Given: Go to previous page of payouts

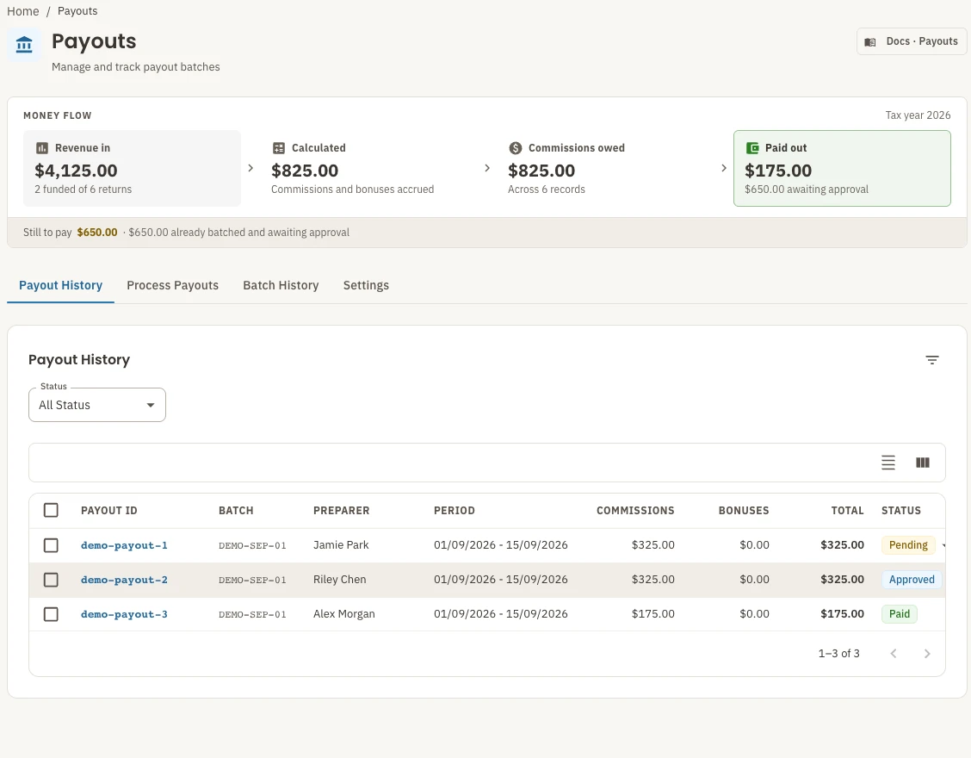Looking at the screenshot, I should tap(893, 653).
